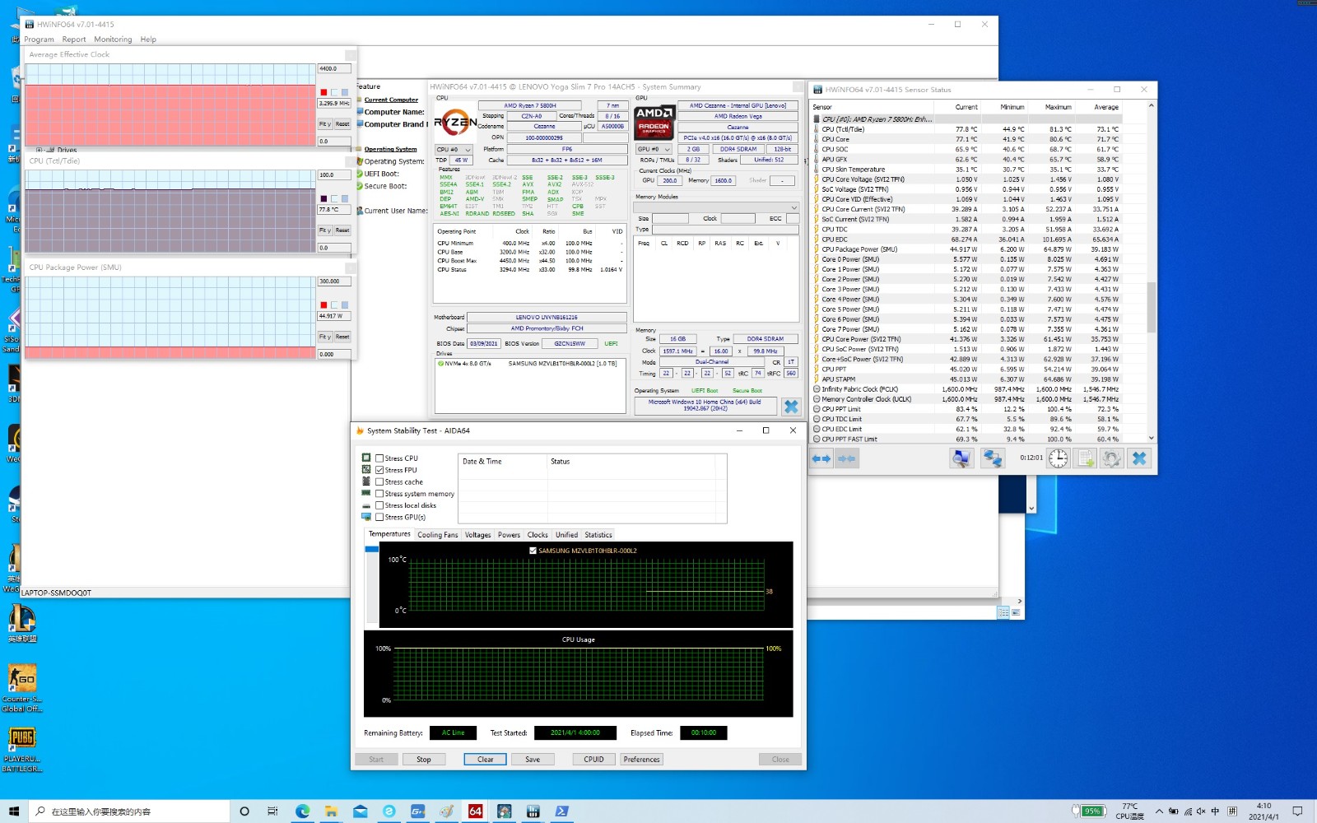Open sensor settings via the gear icon
The height and width of the screenshot is (823, 1317).
[1112, 458]
